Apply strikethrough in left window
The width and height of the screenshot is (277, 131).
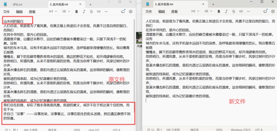[91, 12]
